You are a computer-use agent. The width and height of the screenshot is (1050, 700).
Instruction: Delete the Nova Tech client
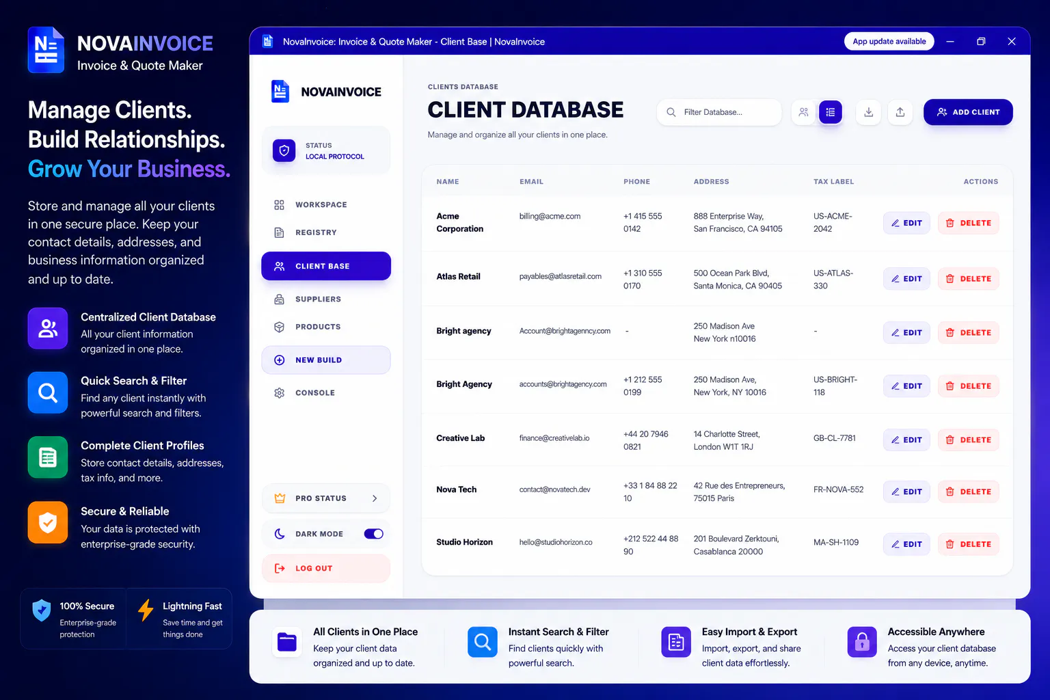coord(968,492)
